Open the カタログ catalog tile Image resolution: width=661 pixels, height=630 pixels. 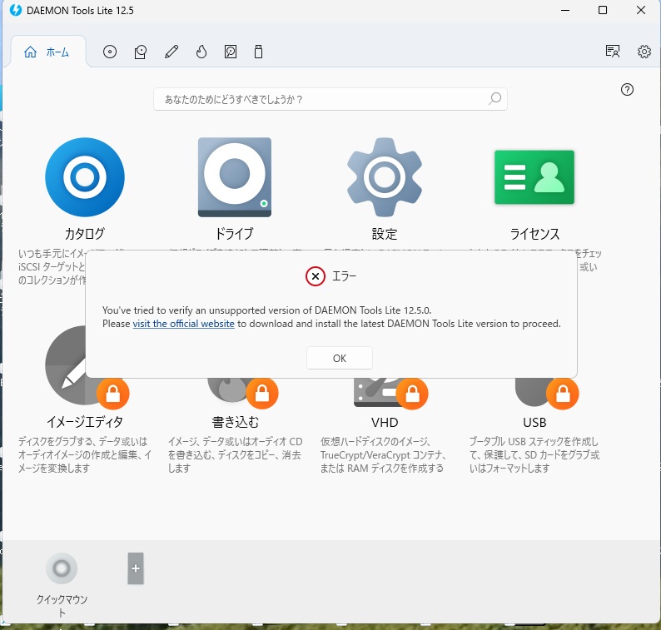coord(85,177)
